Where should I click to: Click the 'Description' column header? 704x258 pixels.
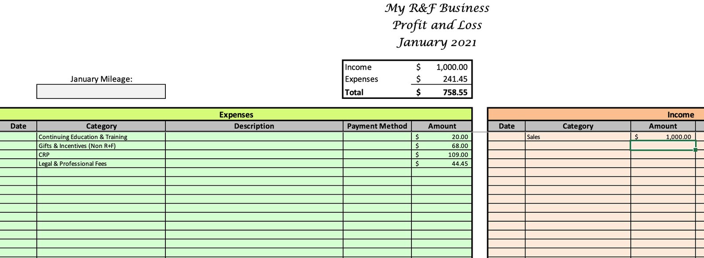254,126
